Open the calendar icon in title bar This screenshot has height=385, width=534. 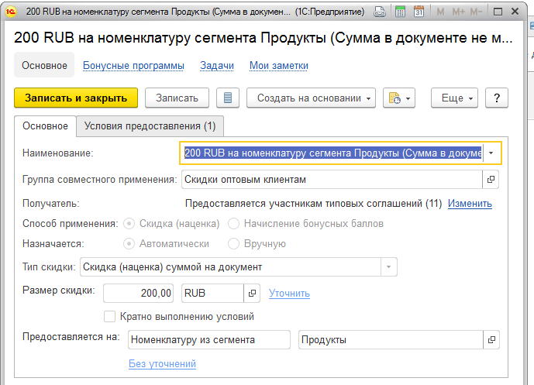tap(419, 12)
